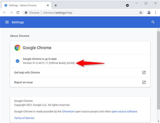
Task: Open Report an issue external link icon
Action: (144, 82)
